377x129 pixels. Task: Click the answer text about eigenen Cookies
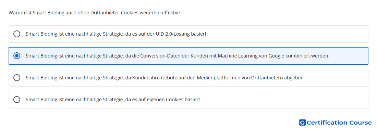click(113, 100)
